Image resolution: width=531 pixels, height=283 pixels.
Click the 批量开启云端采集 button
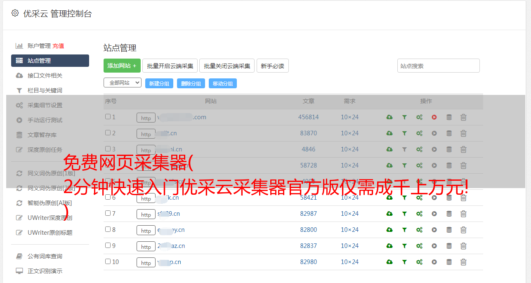pyautogui.click(x=170, y=66)
